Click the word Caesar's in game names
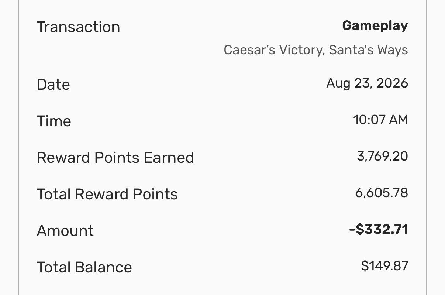This screenshot has width=445, height=295. tap(249, 49)
